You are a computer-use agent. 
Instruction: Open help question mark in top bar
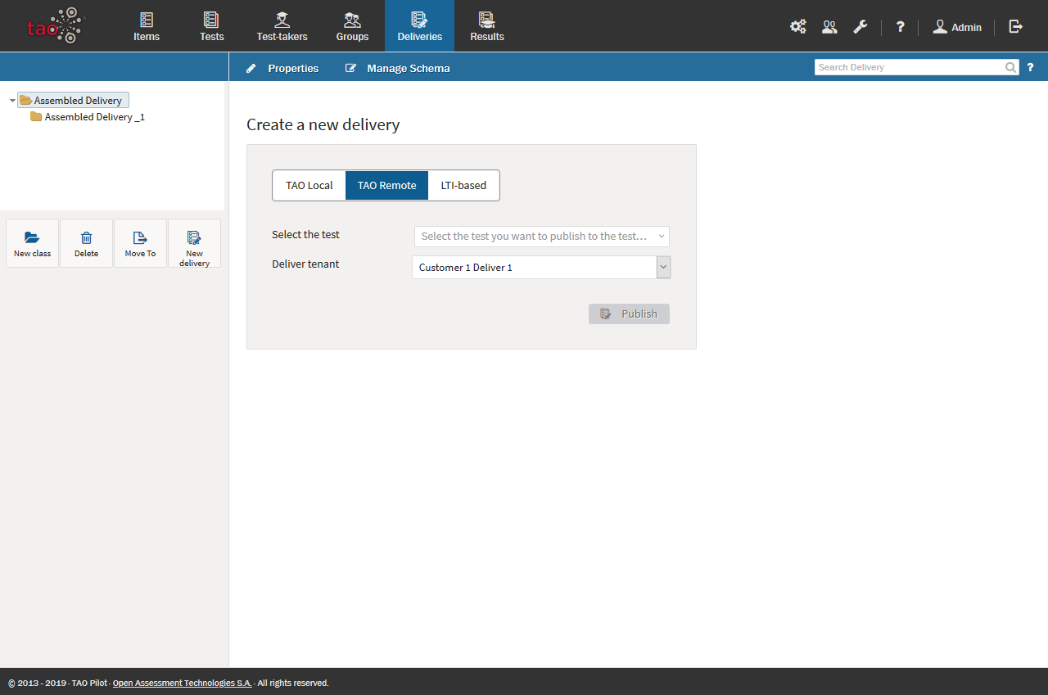[900, 27]
